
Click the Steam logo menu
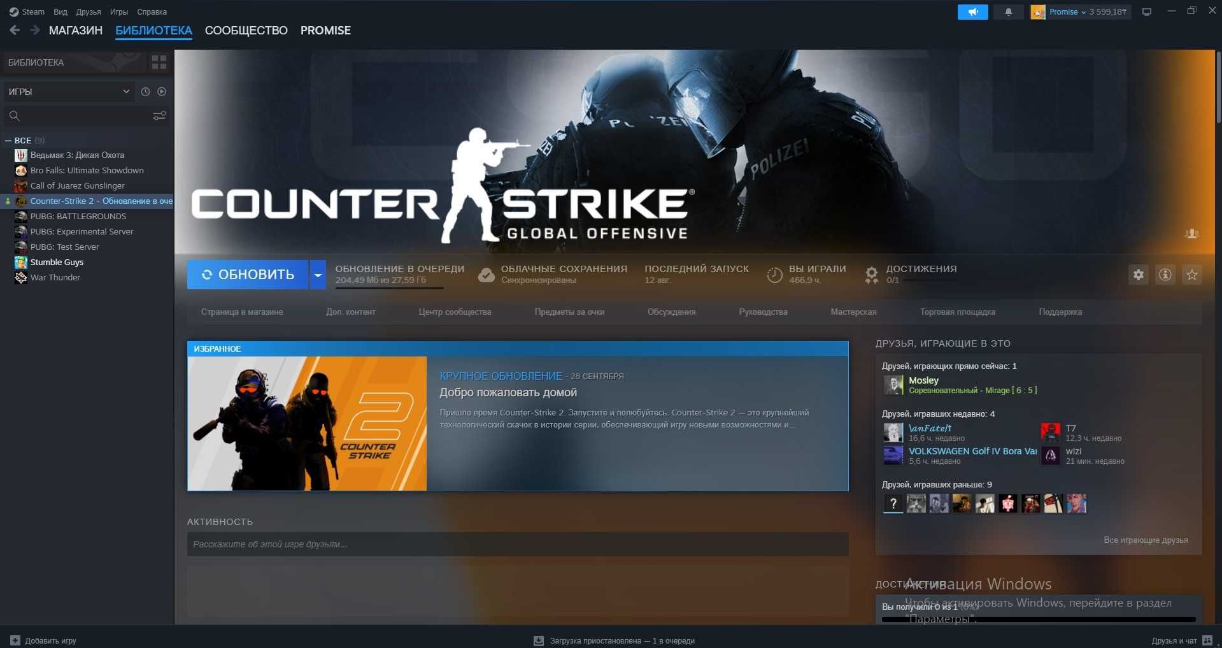point(26,11)
